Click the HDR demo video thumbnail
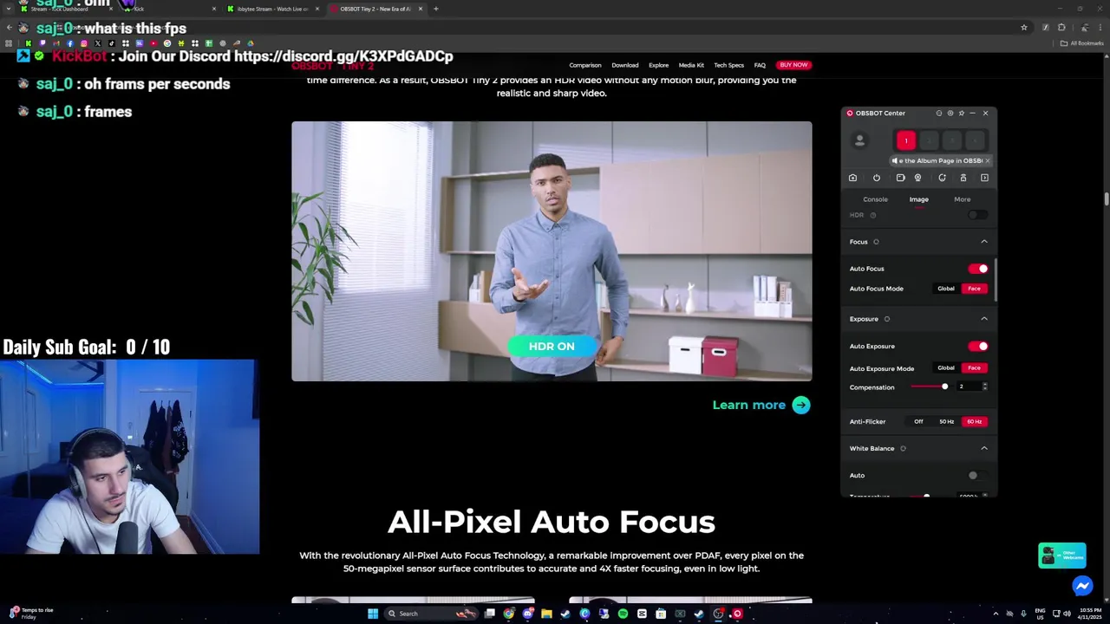Viewport: 1110px width, 624px height. tap(552, 251)
